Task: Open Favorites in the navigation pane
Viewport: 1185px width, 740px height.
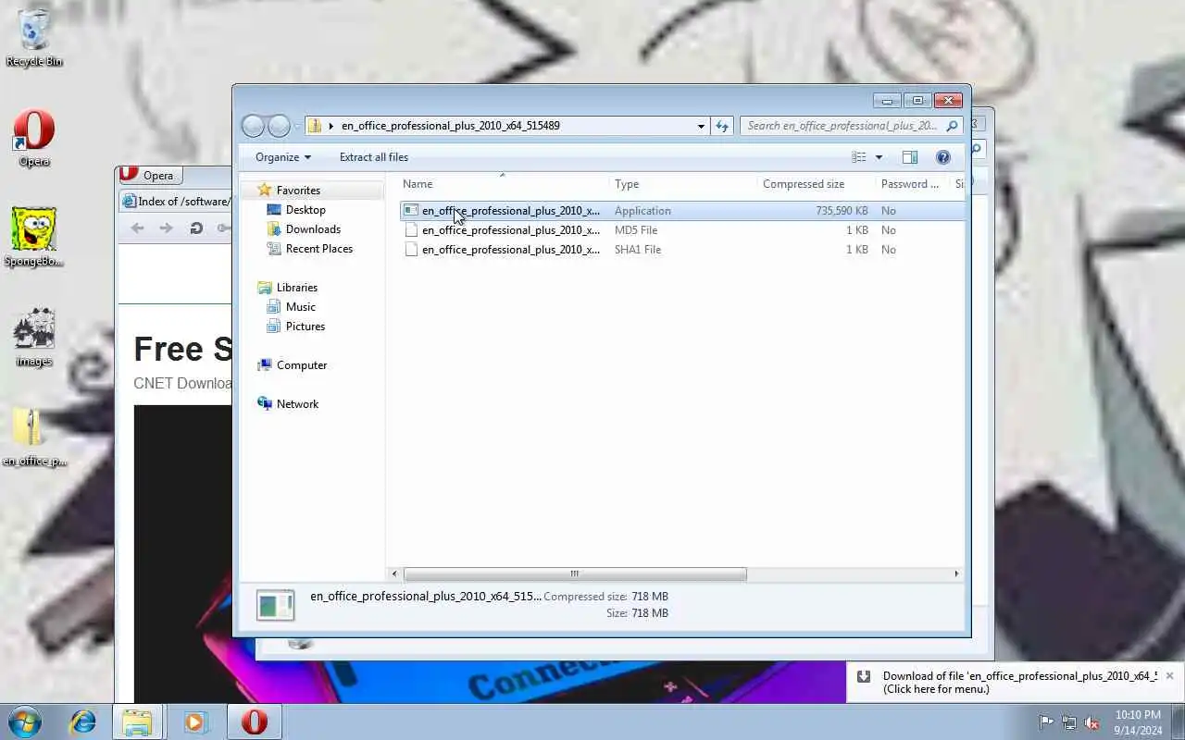Action: coord(298,191)
